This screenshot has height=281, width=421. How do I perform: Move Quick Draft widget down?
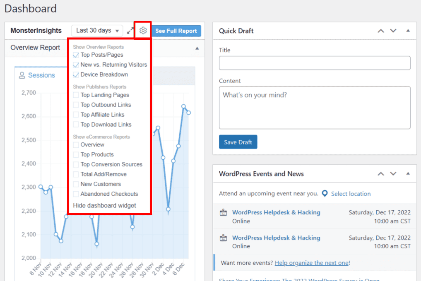point(393,31)
